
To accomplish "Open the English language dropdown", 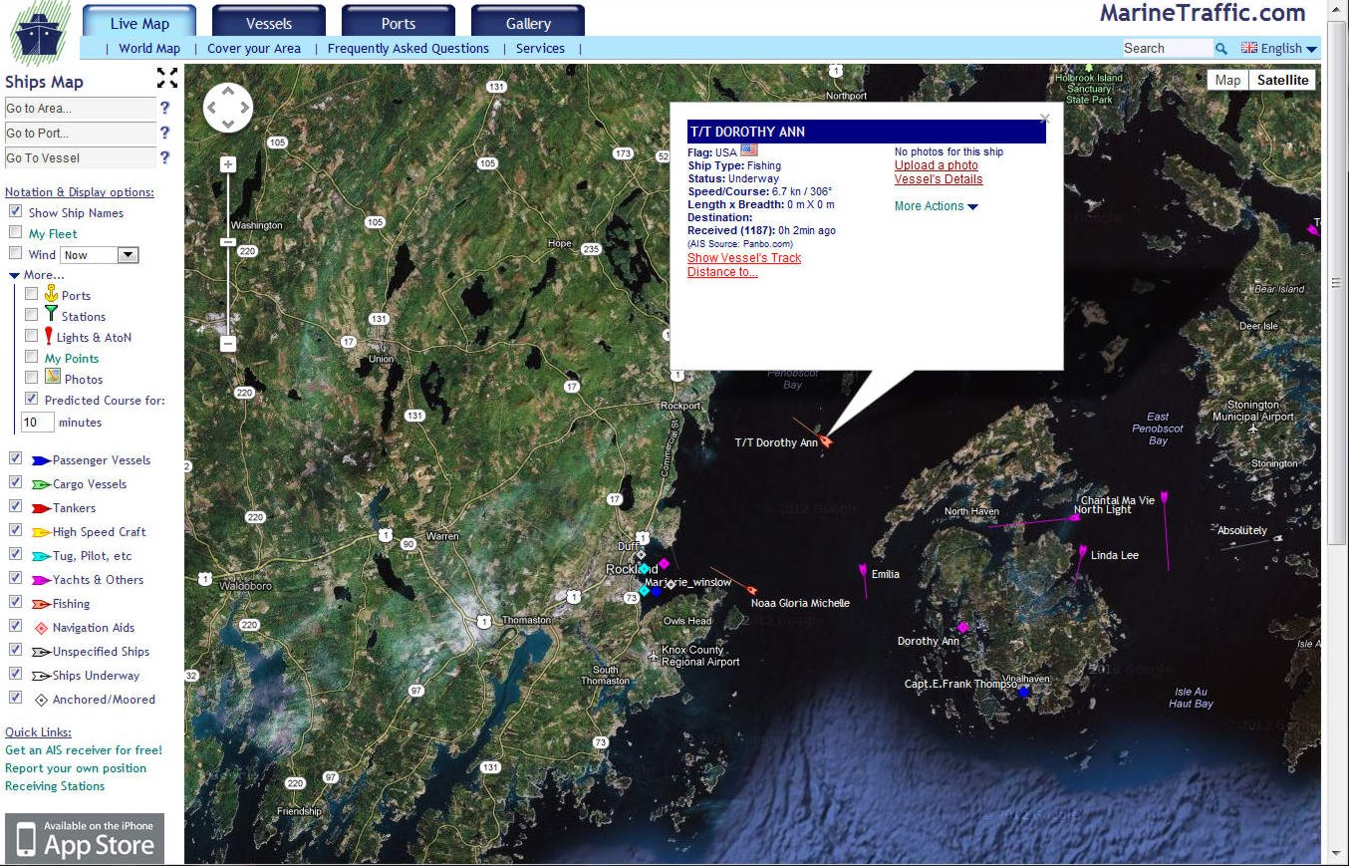I will (x=1279, y=48).
